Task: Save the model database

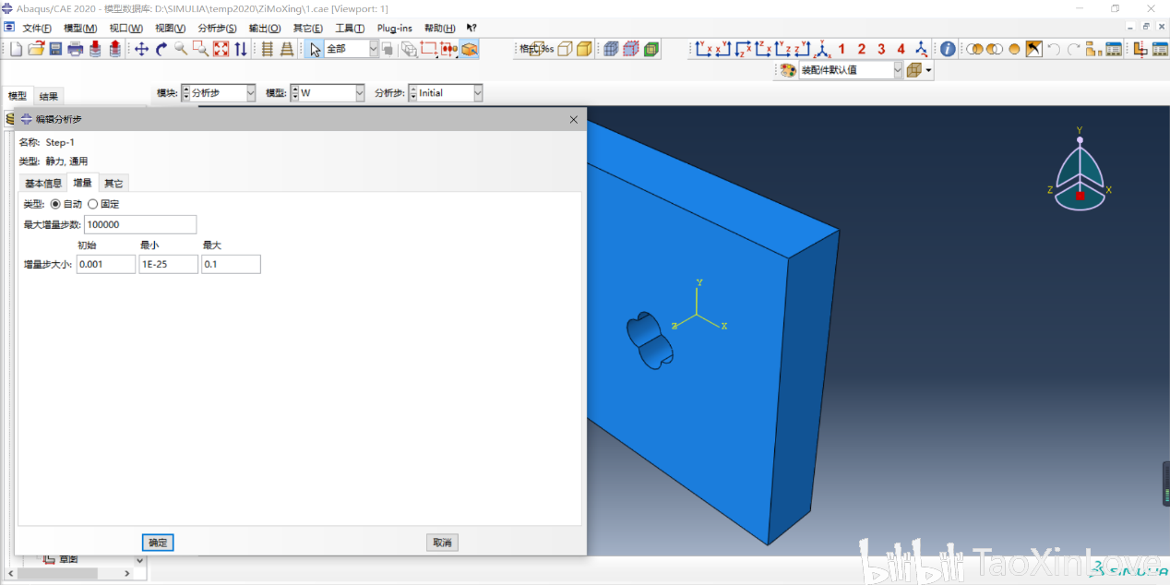Action: tap(55, 49)
